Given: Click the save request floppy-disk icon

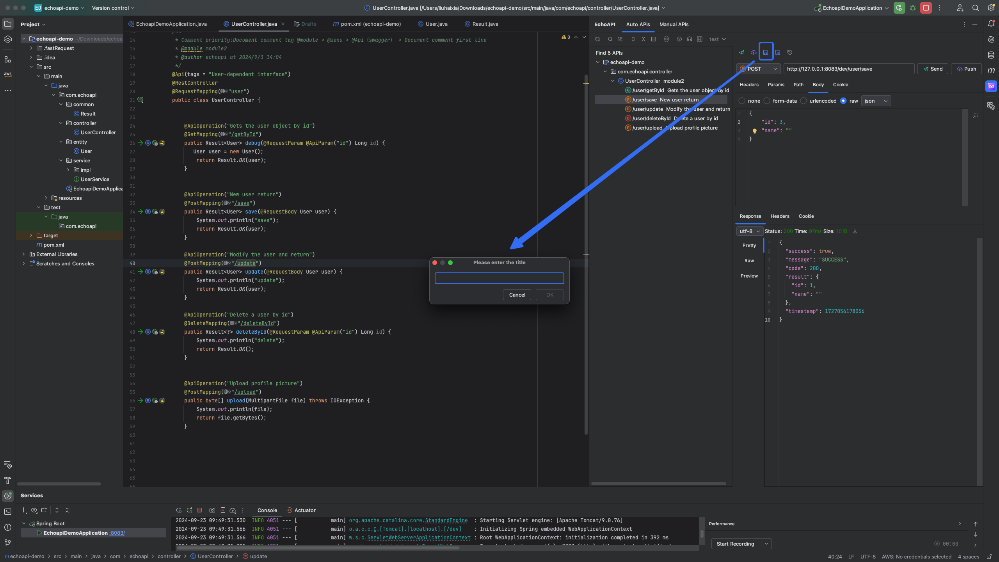Looking at the screenshot, I should (x=766, y=52).
